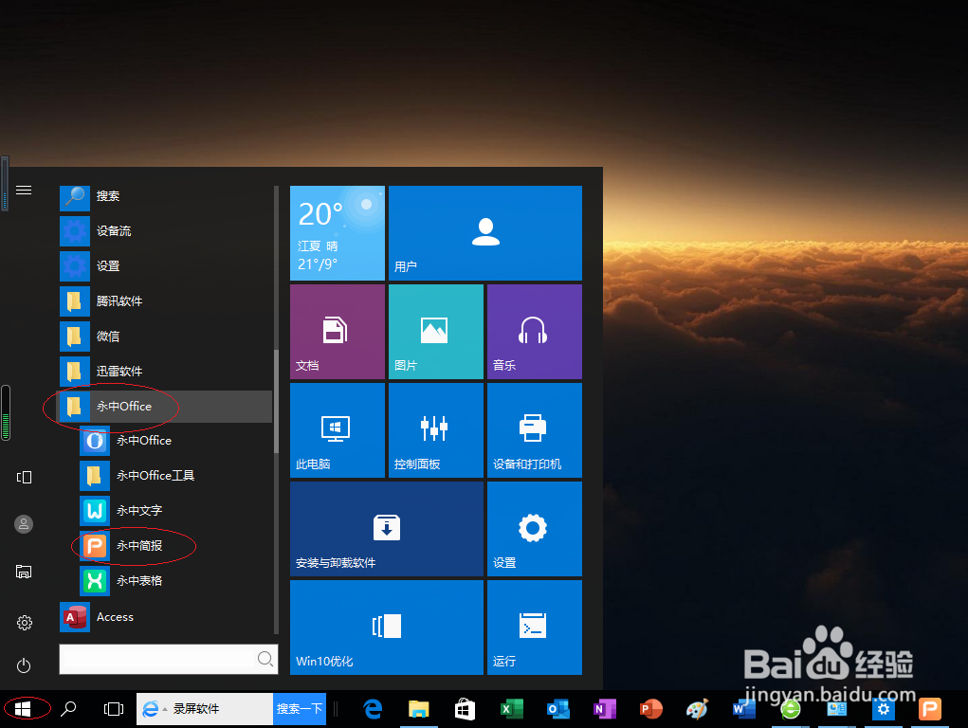Launch the 永中Office application under the folder
Image resolution: width=968 pixels, height=728 pixels.
coord(175,441)
